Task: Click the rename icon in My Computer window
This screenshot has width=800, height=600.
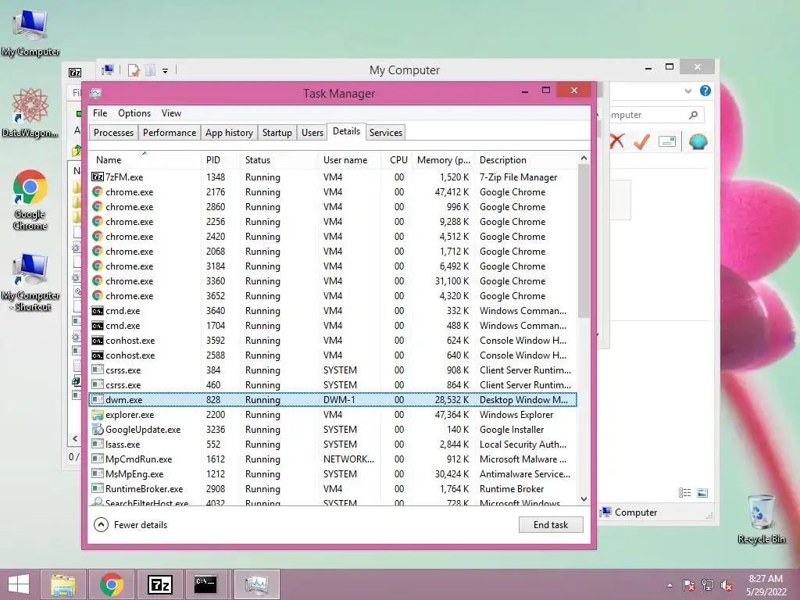Action: coord(667,141)
